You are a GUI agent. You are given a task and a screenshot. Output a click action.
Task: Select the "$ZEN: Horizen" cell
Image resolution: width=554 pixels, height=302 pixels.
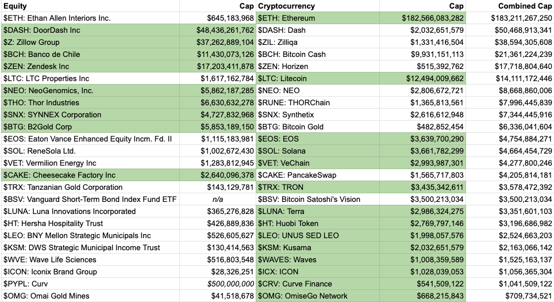point(318,66)
